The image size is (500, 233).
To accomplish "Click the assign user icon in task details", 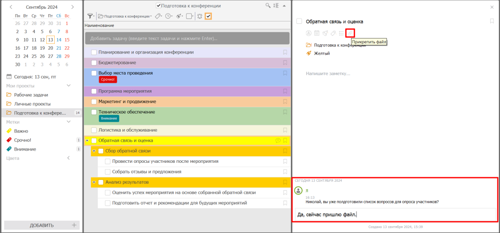I will click(309, 33).
